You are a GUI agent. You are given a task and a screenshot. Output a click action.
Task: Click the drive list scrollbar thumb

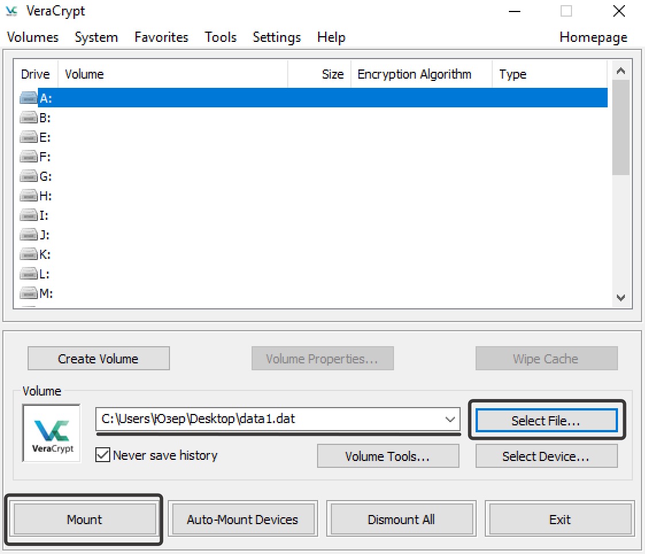[621, 127]
